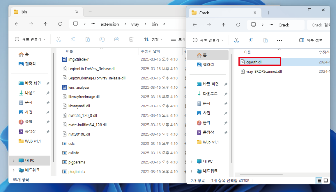Sort bin files by 이름 column
The image size is (336, 192).
[x=70, y=51]
